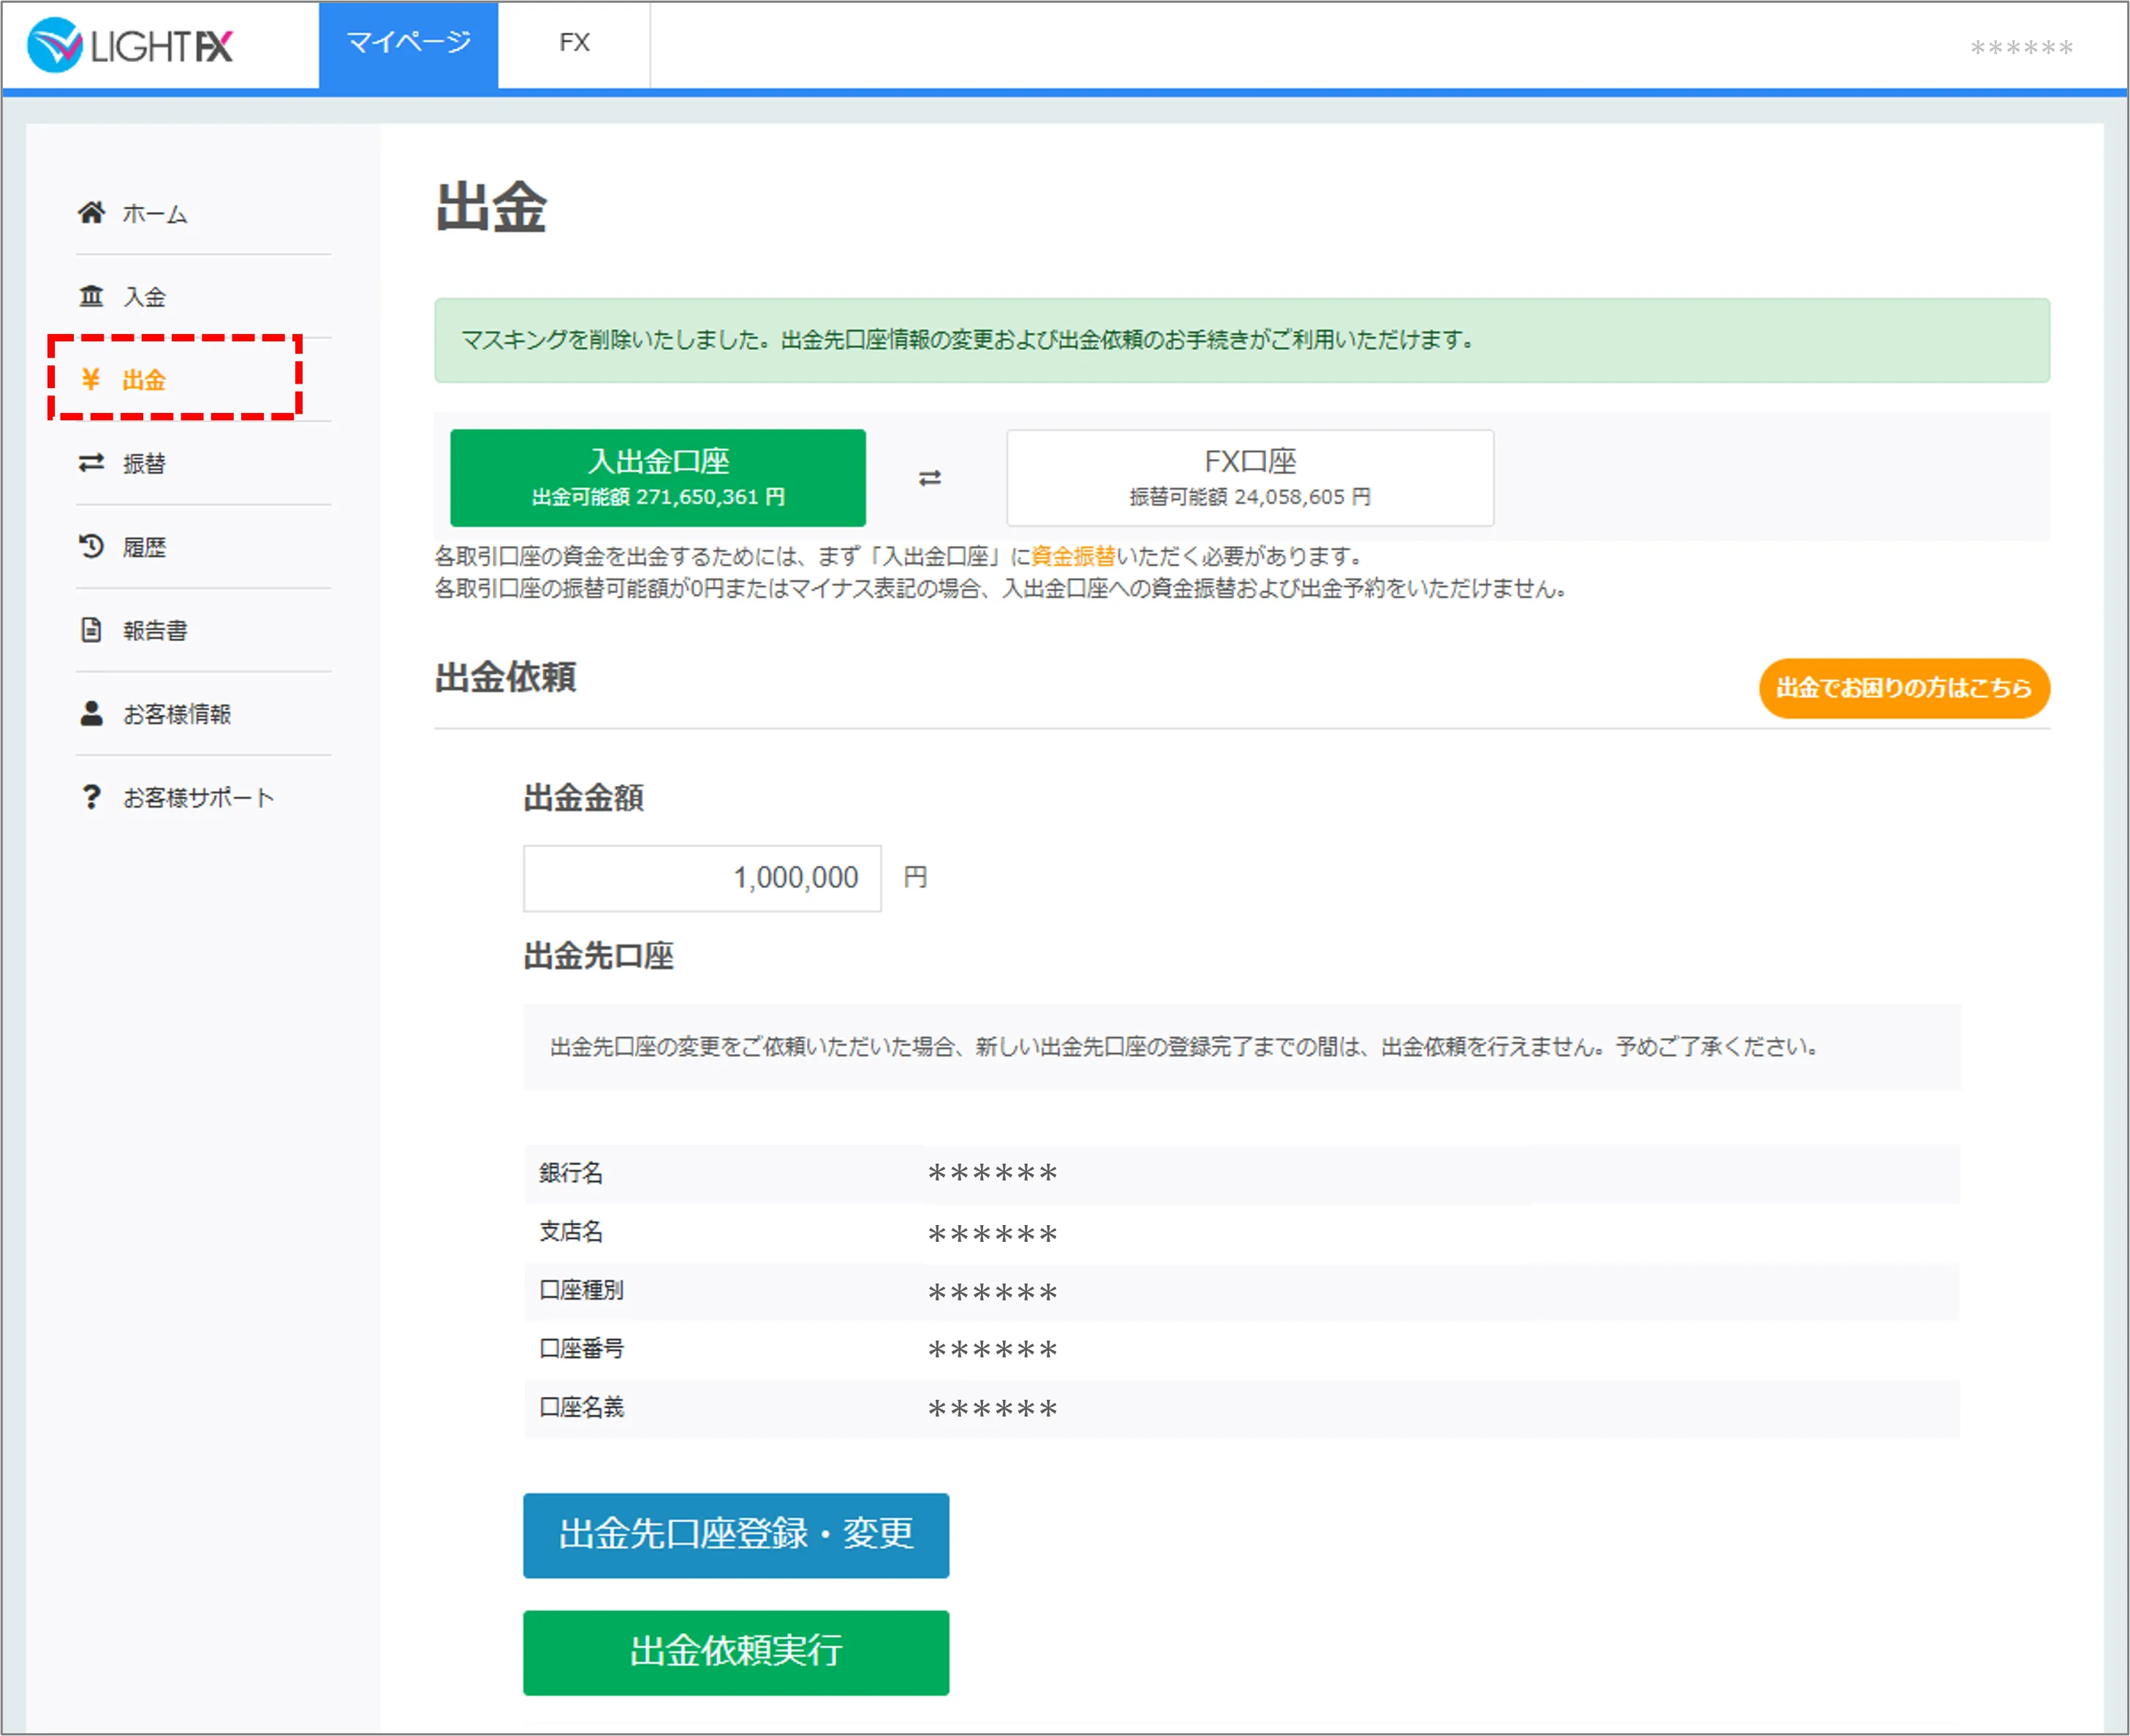This screenshot has height=1736, width=2130.
Task: Click the history clock icon beside 履歴
Action: pos(91,546)
